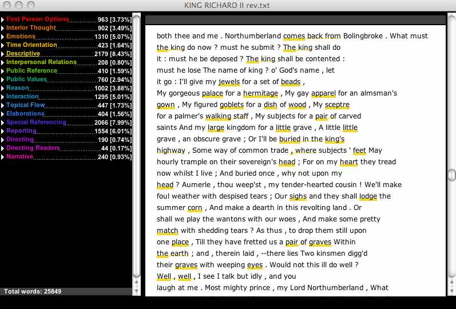Click the text pane scroll up arrow
Image resolution: width=456 pixels, height=309 pixels.
click(x=451, y=282)
